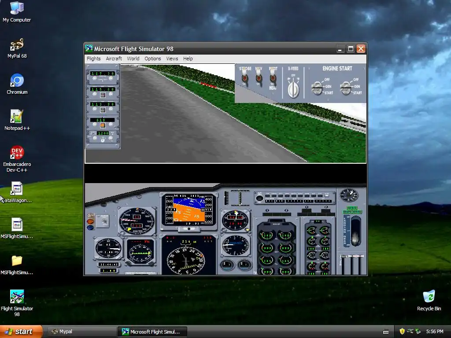Click the security shield tray icon
451x338 pixels.
tap(402, 331)
